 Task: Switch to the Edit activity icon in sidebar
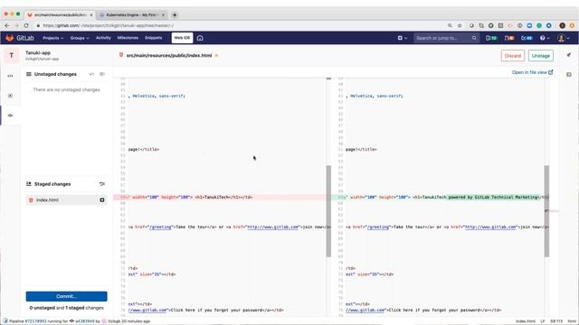10,76
